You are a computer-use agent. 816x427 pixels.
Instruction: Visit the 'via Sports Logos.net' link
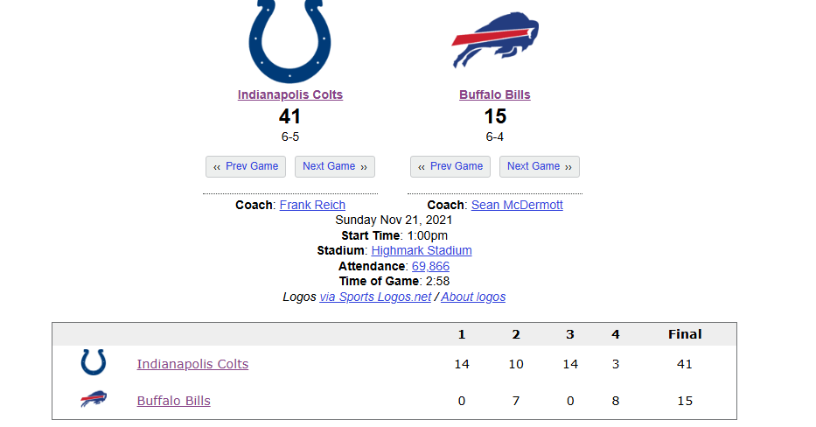375,297
